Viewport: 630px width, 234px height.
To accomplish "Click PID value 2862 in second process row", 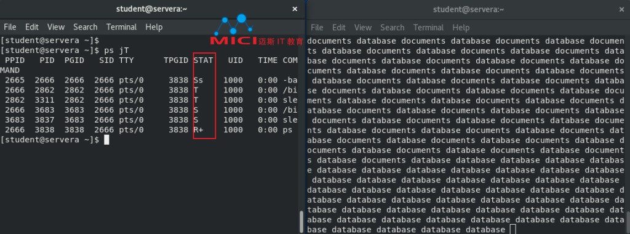I will point(44,90).
